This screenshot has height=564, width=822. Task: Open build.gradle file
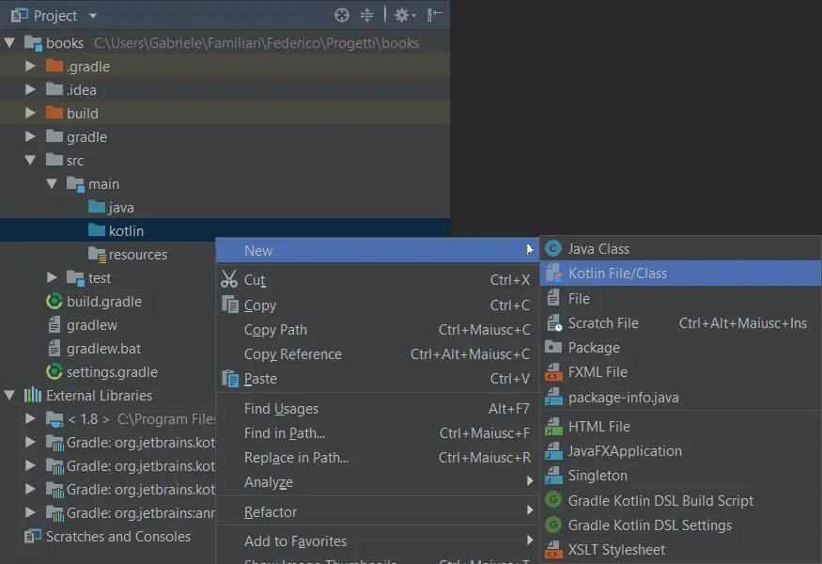click(94, 301)
